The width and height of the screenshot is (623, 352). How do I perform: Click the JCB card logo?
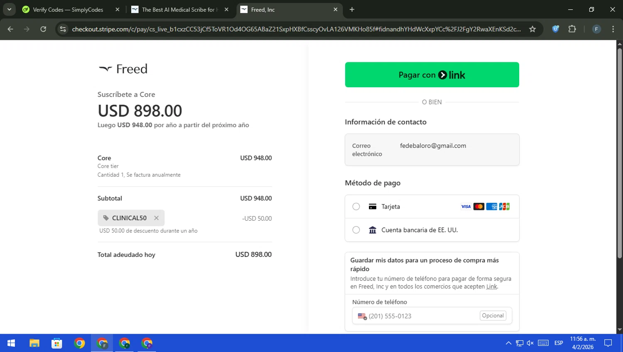(x=504, y=207)
